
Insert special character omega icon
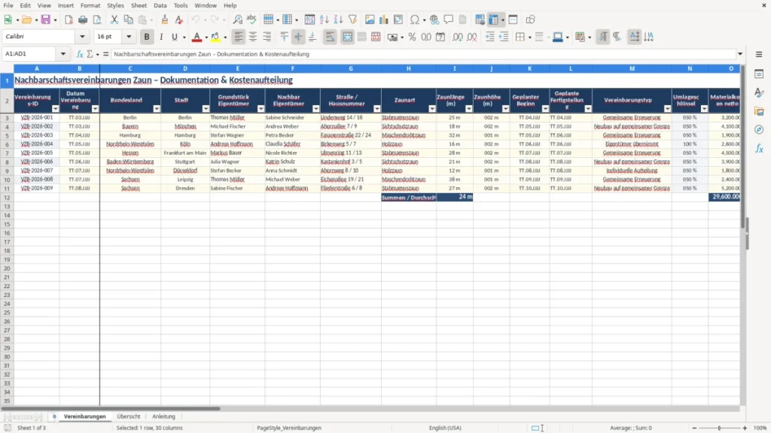click(x=415, y=20)
